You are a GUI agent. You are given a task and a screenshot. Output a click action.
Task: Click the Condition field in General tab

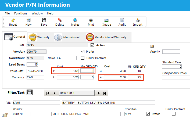pyautogui.click(x=35, y=58)
